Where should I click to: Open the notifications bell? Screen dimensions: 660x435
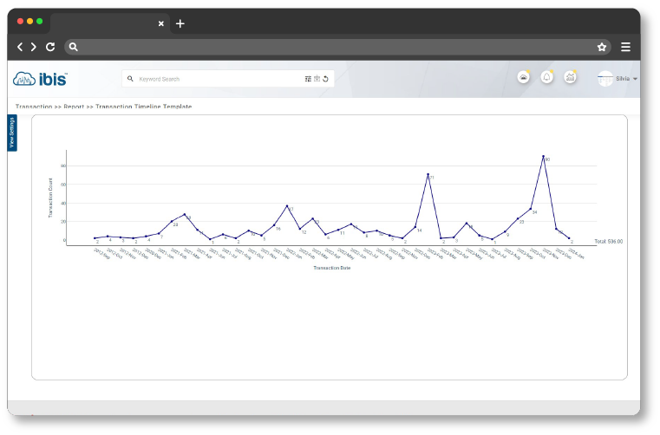coord(546,78)
